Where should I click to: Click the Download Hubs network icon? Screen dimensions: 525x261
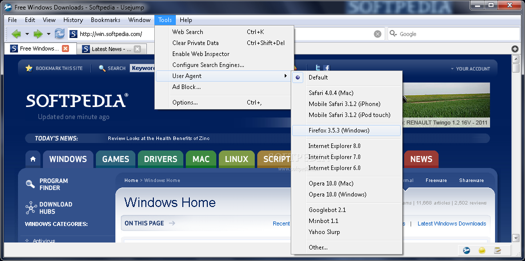31,208
